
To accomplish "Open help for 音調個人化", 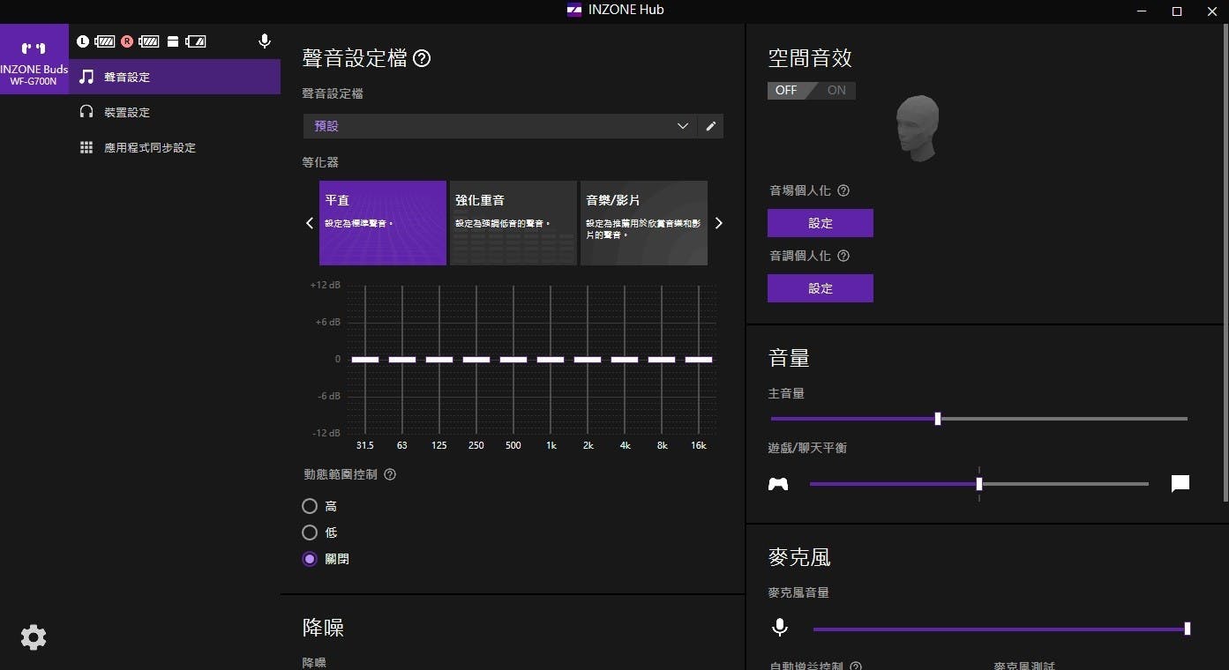I will click(x=843, y=256).
